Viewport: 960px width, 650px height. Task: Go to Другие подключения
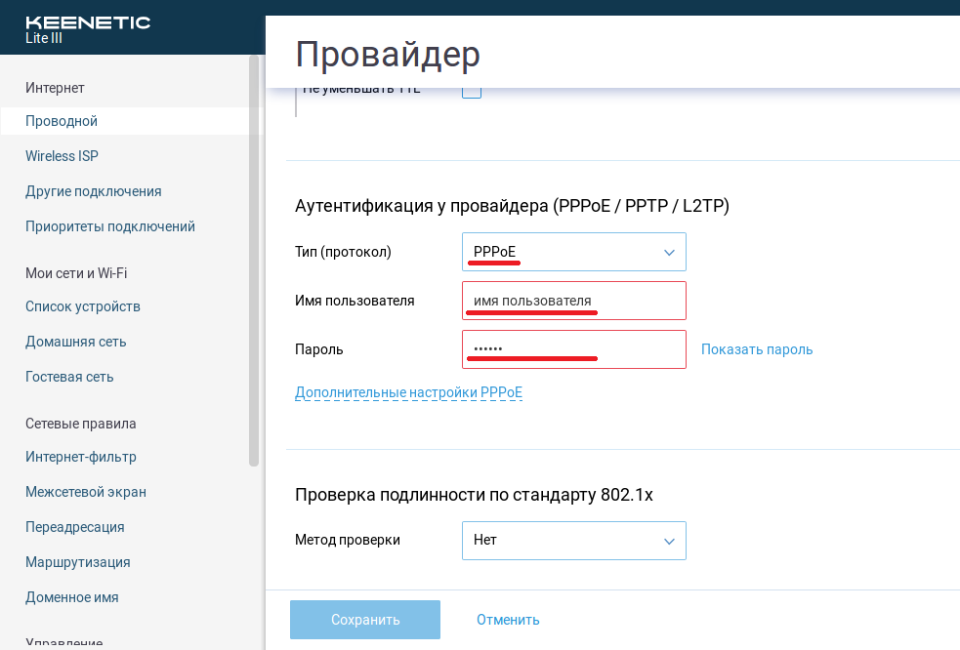93,191
